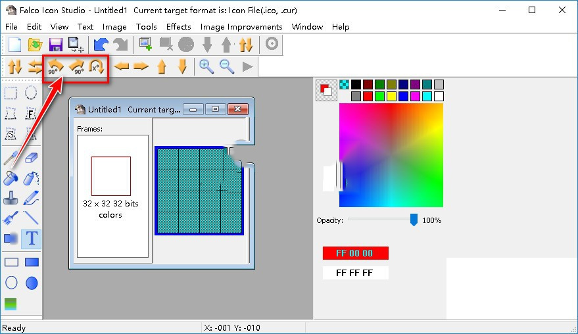
Task: Choose the paint bucket fill tool
Action: [x=11, y=178]
